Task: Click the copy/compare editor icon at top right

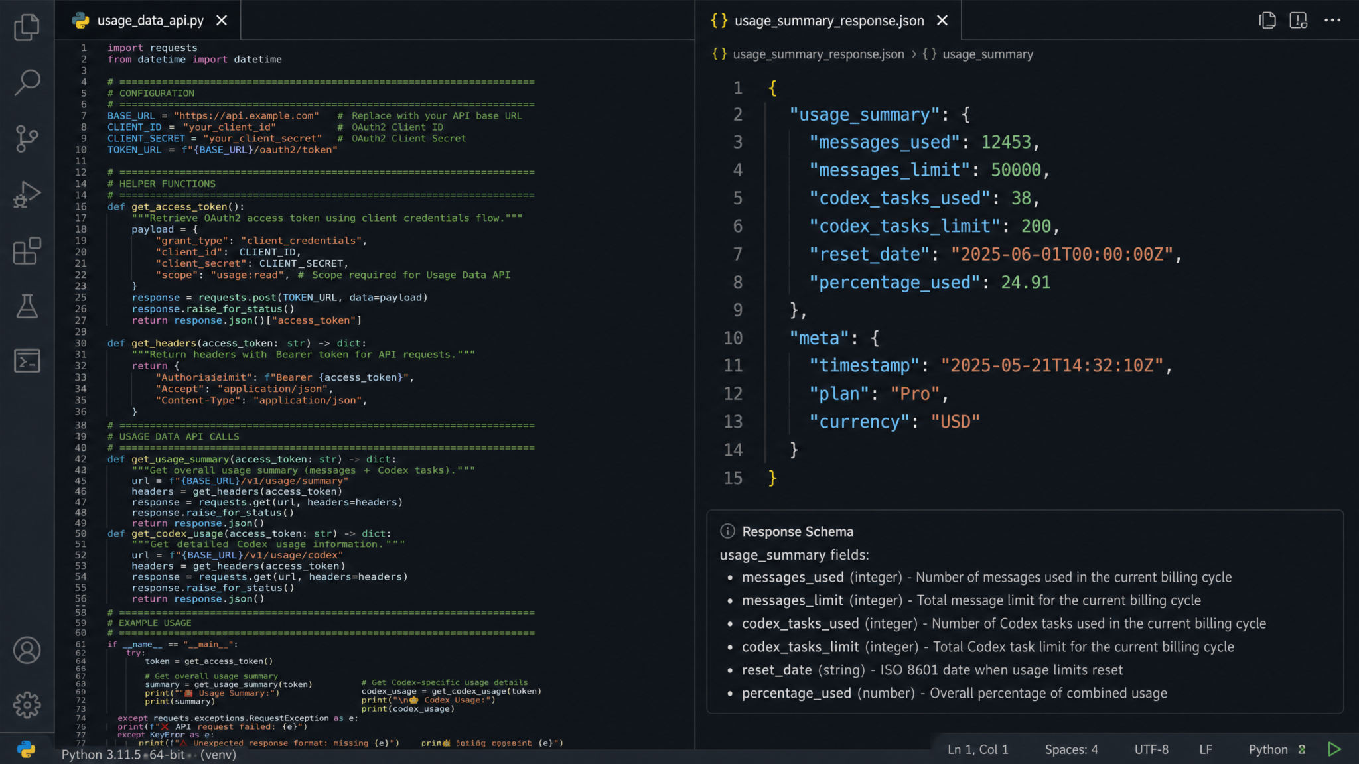Action: (x=1267, y=21)
